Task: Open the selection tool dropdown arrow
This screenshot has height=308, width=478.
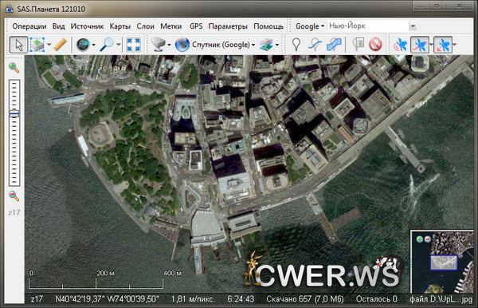Action: pyautogui.click(x=49, y=45)
